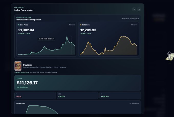The height and width of the screenshot is (117, 174).
Task: Click the Pokémon index area chart
Action: (109, 45)
